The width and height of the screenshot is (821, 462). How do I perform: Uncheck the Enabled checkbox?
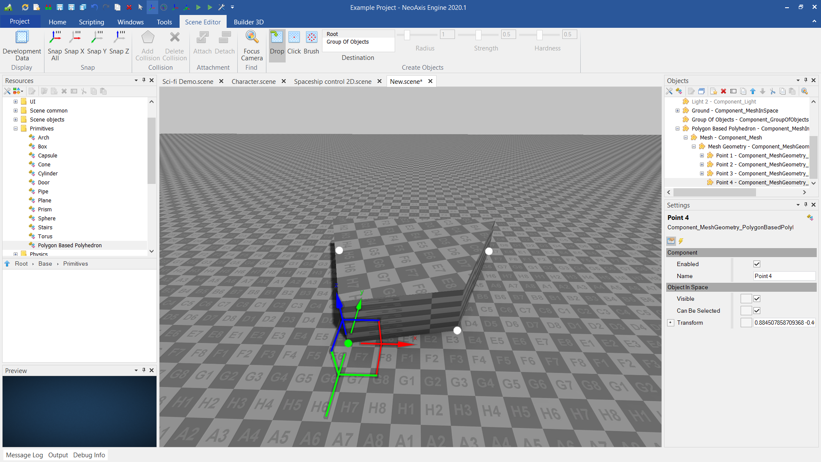click(x=757, y=264)
